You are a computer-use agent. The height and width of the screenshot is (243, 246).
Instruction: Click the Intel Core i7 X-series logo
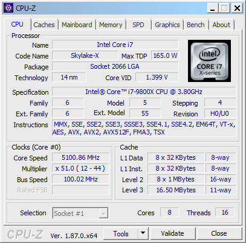click(209, 61)
